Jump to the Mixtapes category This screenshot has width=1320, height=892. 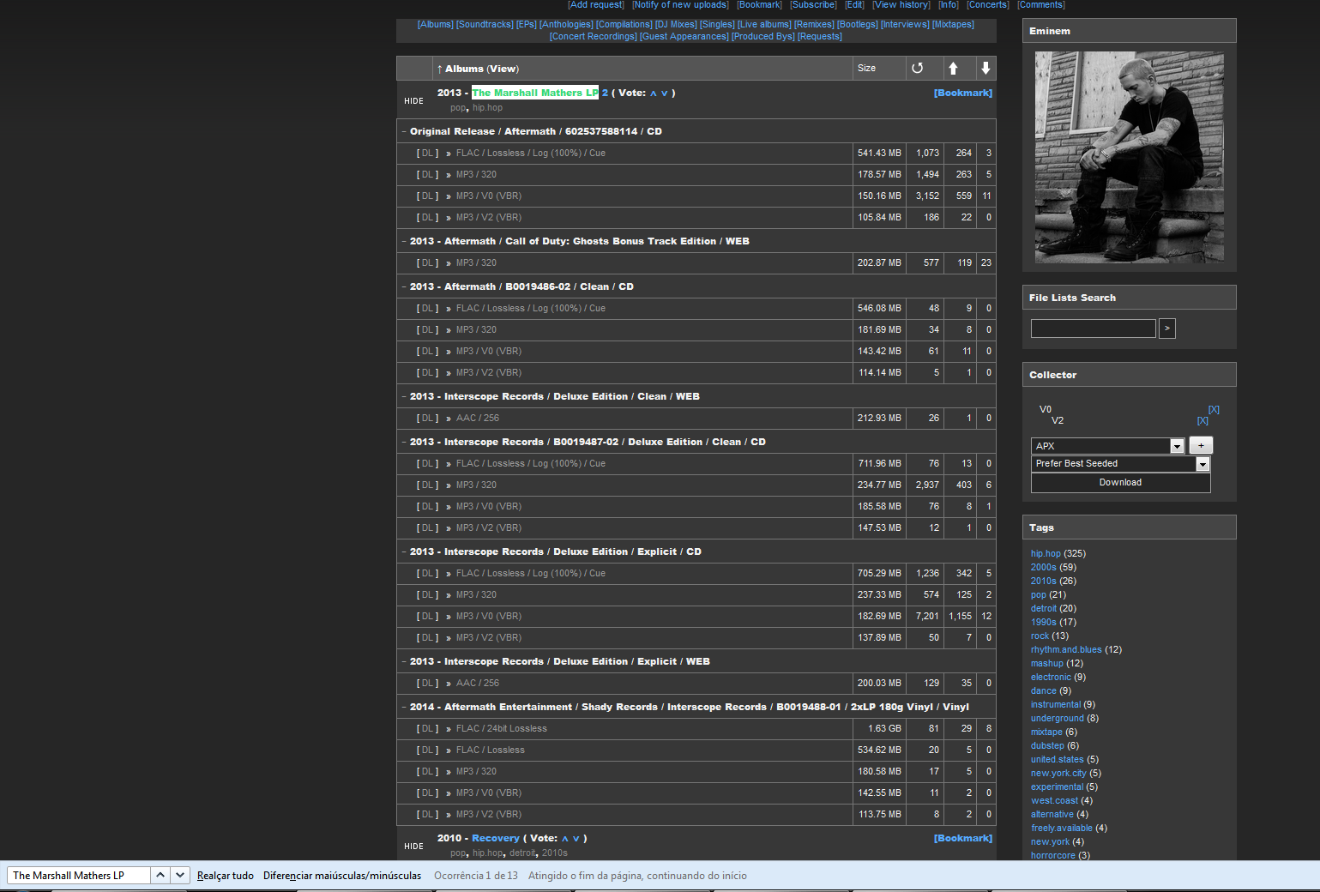click(953, 24)
